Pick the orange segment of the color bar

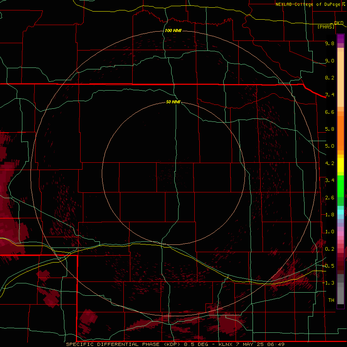340,133
